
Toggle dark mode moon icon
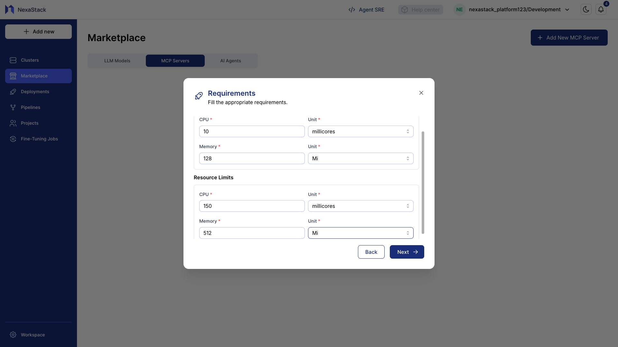click(x=586, y=10)
